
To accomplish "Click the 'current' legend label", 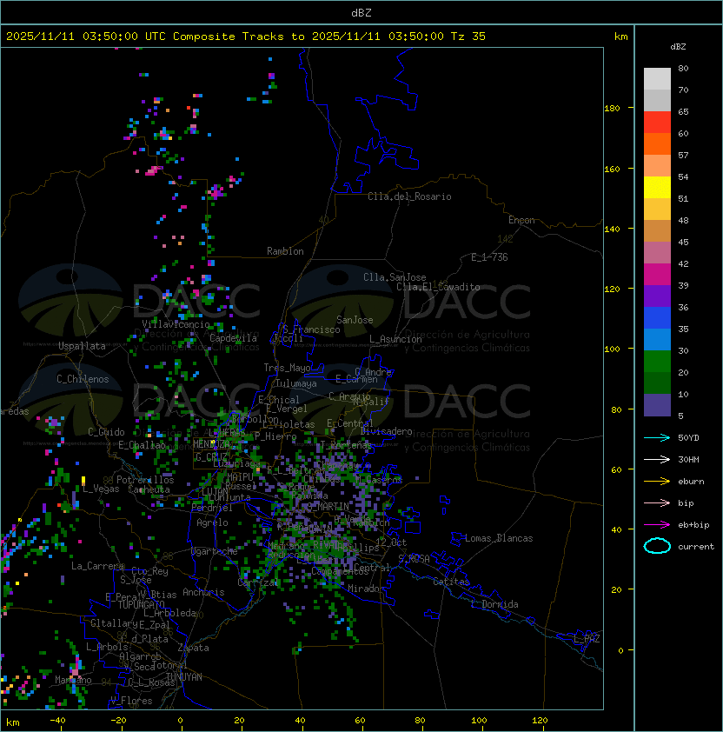I will 696,547.
